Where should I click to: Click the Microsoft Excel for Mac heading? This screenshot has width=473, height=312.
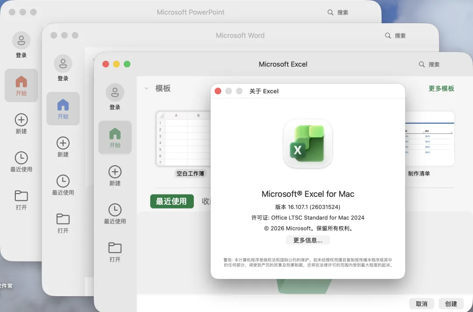(x=308, y=194)
